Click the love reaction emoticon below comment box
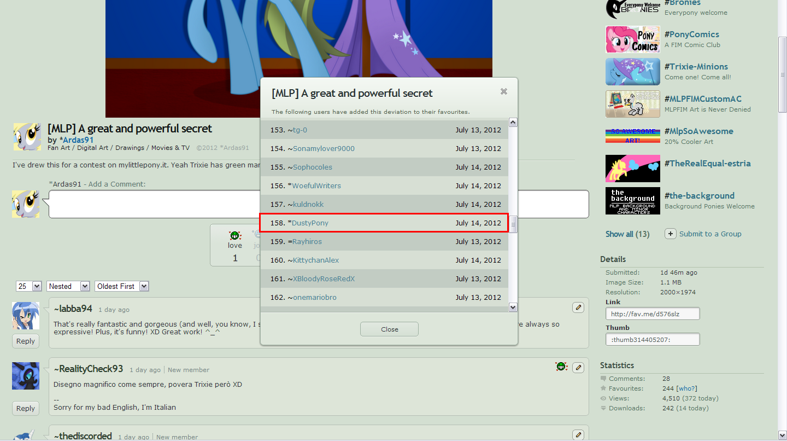The image size is (787, 441). pyautogui.click(x=235, y=236)
